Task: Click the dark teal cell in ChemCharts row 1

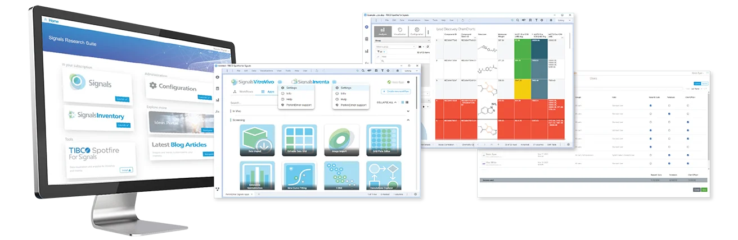Action: point(540,50)
